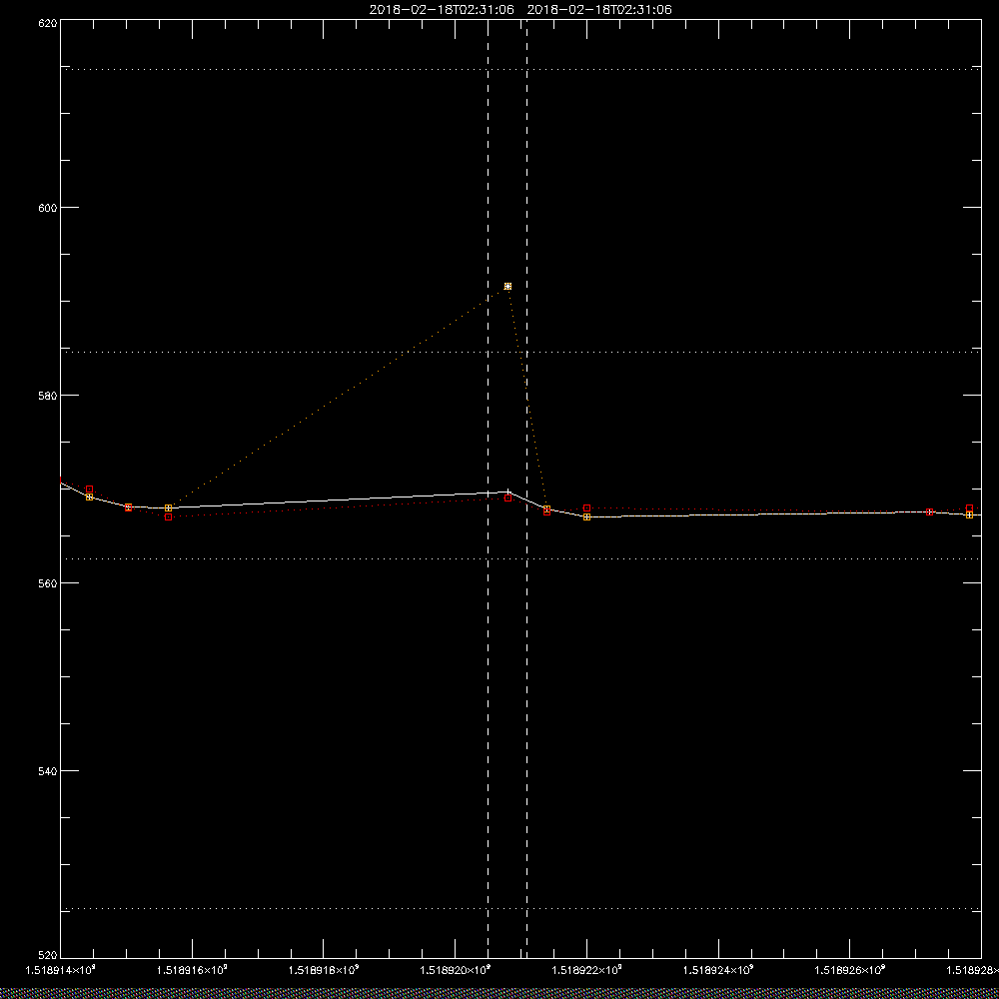Select the red marker just above 1.518922×10⁹ orange marker
Viewport: 999px width, 999px height.
[586, 508]
